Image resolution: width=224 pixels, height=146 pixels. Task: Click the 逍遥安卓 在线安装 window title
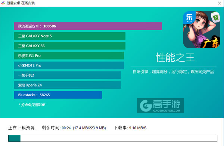point(21,3)
